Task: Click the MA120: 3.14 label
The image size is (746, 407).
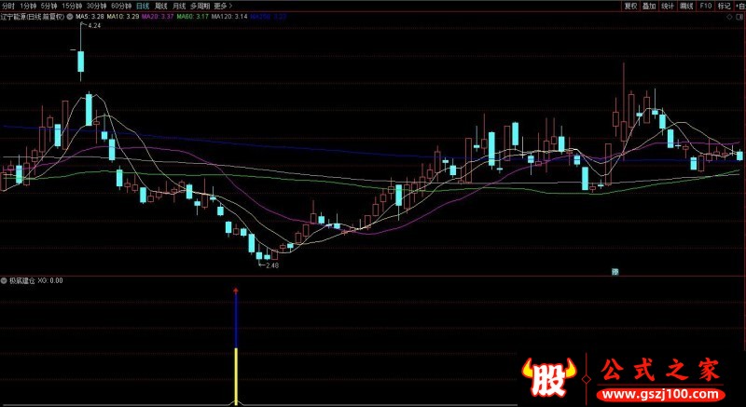Action: [x=229, y=16]
